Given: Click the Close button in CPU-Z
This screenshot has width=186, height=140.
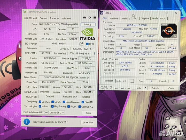Looking at the screenshot, I should click(171, 88).
